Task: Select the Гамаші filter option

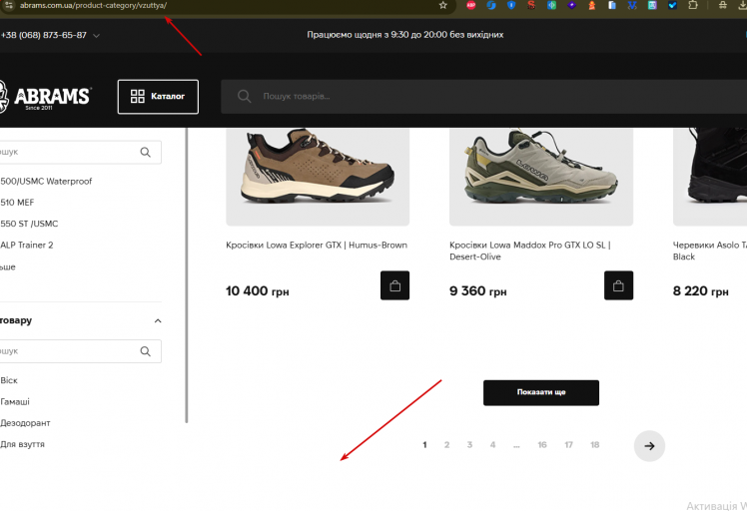Action: 15,402
